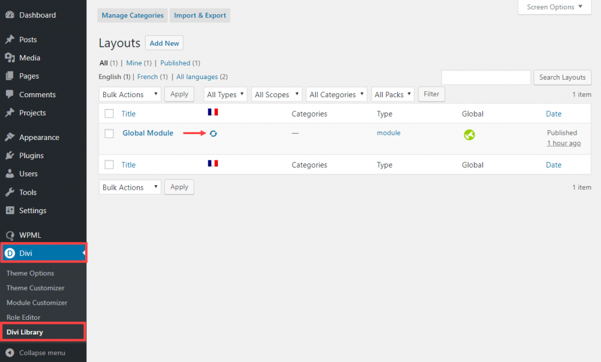The height and width of the screenshot is (362, 601).
Task: Click the Add New layout button
Action: click(x=164, y=43)
